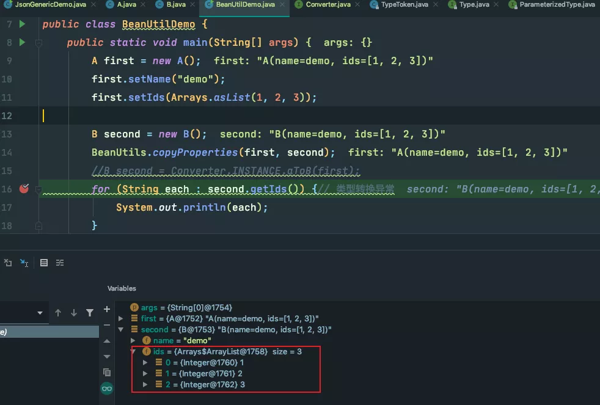Click the down arrow in the debug toolbar
This screenshot has width=600, height=405.
(x=73, y=312)
